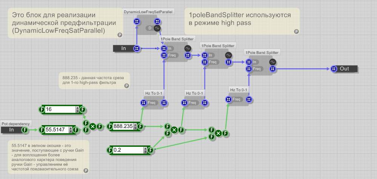The height and width of the screenshot is (179, 377).
Task: Click DynamicLowFreqSatParallel top right output connector
Action: (157, 21)
